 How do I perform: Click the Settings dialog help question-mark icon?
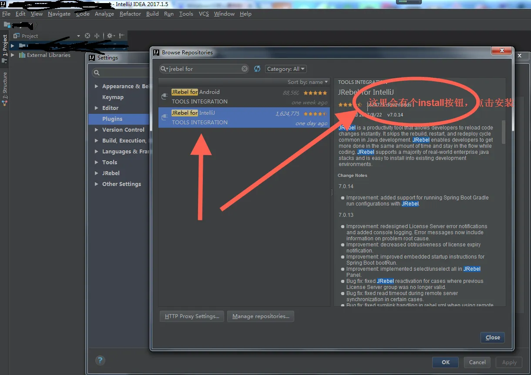100,360
